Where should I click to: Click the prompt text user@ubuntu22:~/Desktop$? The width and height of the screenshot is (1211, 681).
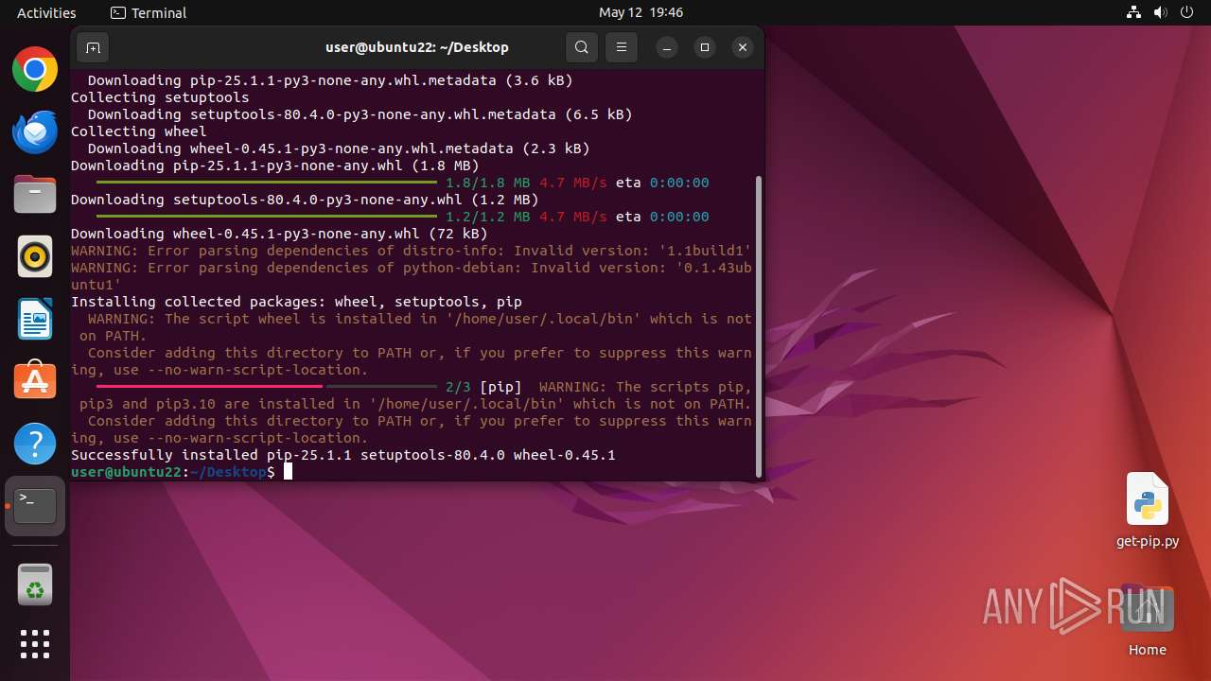(172, 472)
